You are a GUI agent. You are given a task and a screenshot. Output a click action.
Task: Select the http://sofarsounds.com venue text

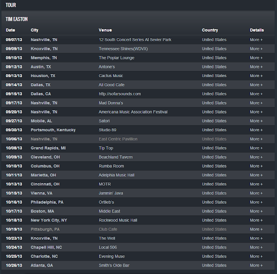[119, 94]
